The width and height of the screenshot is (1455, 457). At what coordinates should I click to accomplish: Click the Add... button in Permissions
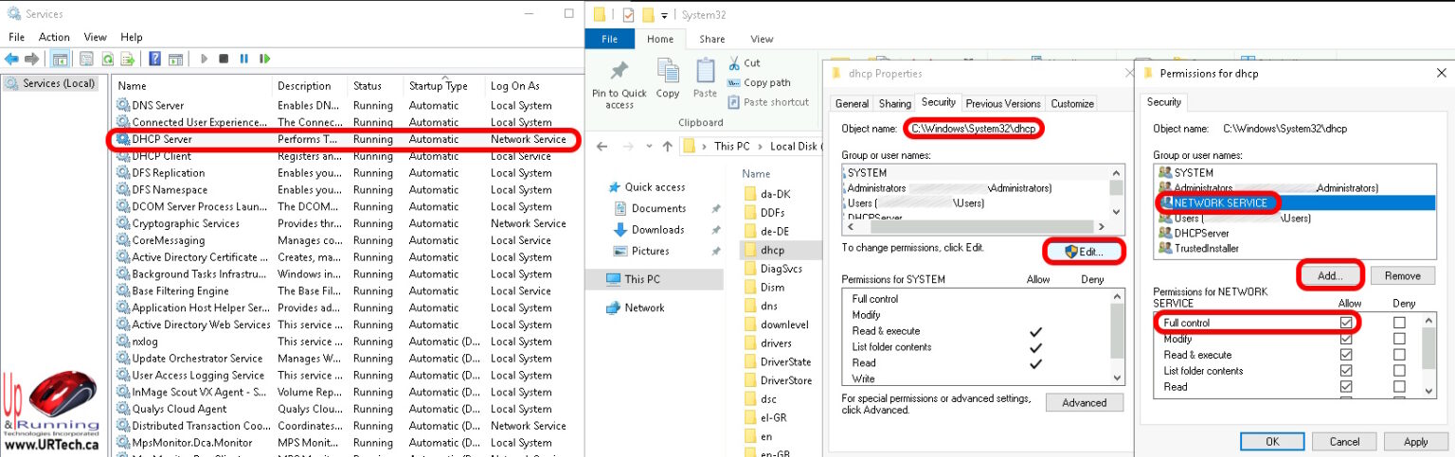1329,275
